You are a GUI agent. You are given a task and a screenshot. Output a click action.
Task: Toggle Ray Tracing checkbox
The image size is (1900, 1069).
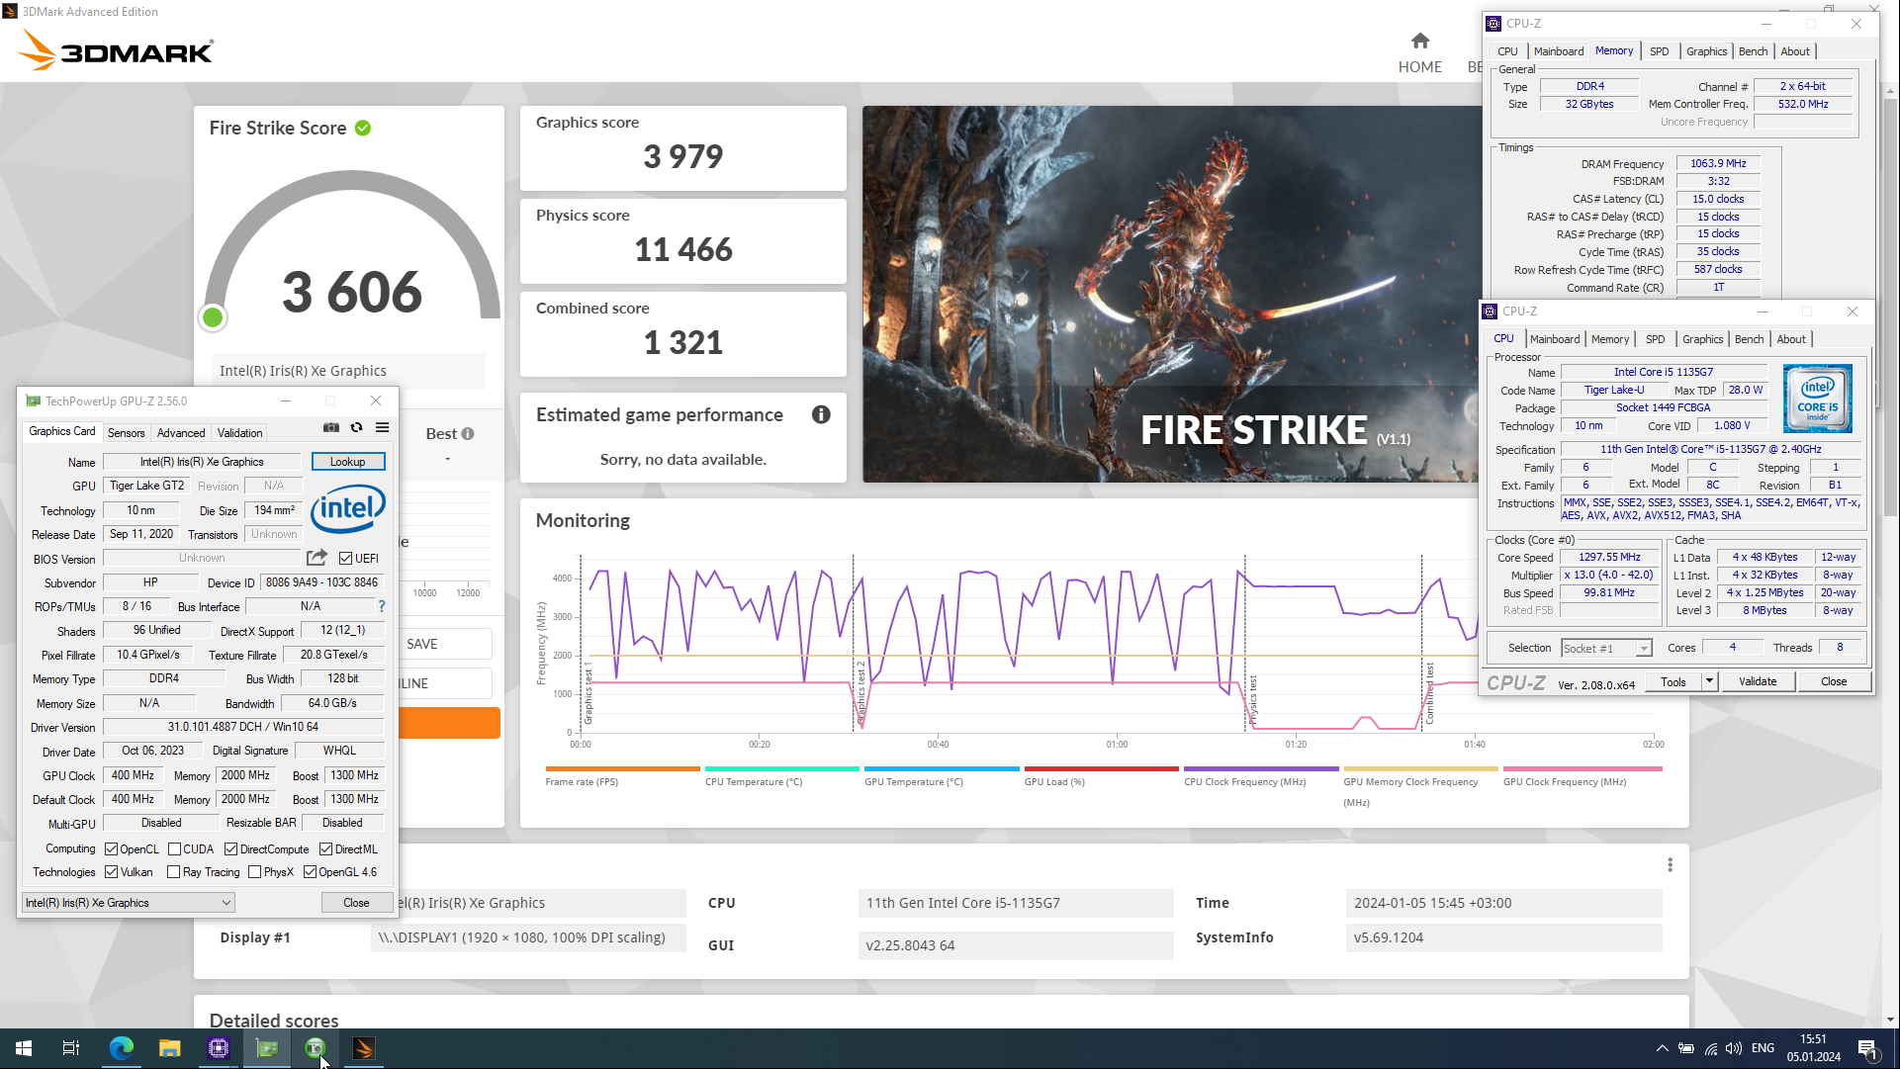point(174,872)
